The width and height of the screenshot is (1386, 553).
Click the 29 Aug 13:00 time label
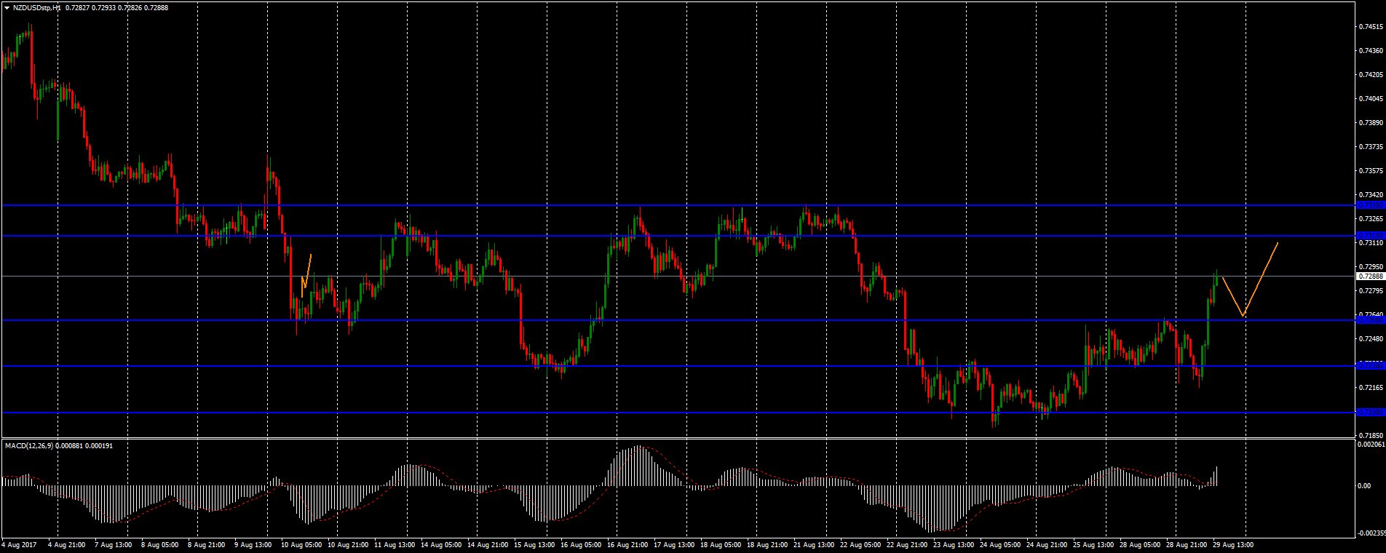click(x=1233, y=544)
